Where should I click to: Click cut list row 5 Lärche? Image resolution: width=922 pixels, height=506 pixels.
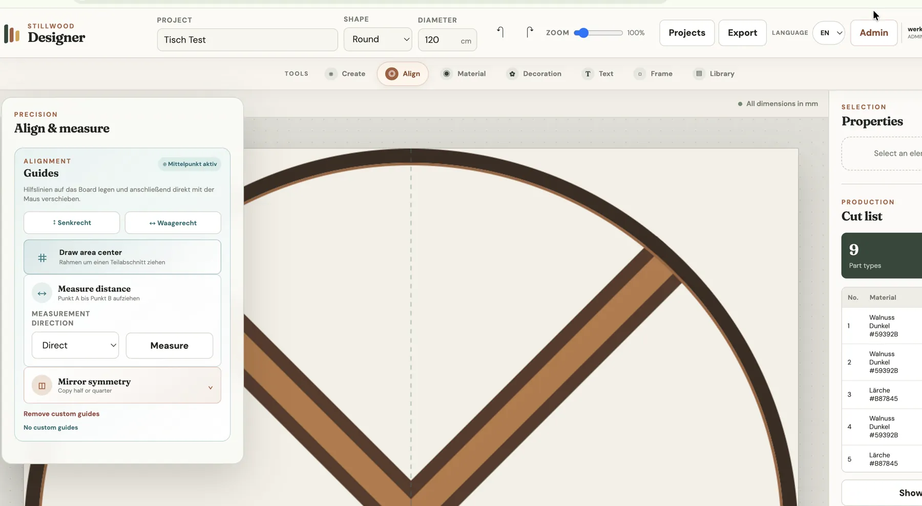882,459
